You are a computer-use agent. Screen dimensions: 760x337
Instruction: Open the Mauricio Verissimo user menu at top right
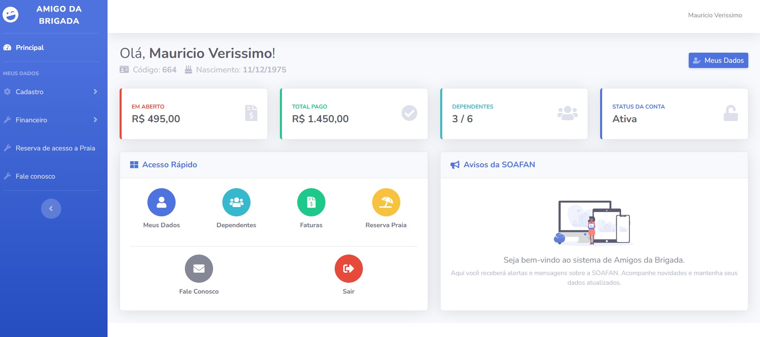click(714, 15)
